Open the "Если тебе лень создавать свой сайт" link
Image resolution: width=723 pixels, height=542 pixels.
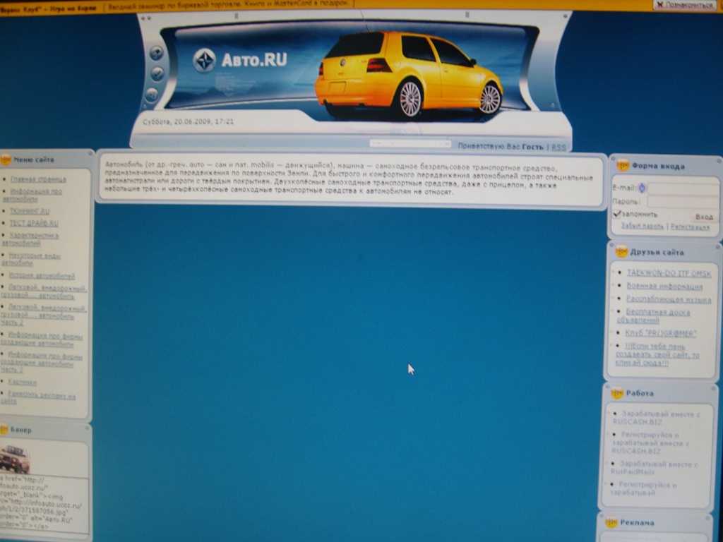(x=657, y=354)
